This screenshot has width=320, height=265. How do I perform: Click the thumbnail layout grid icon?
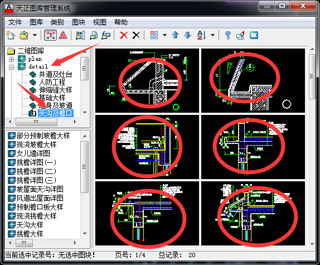pos(154,35)
